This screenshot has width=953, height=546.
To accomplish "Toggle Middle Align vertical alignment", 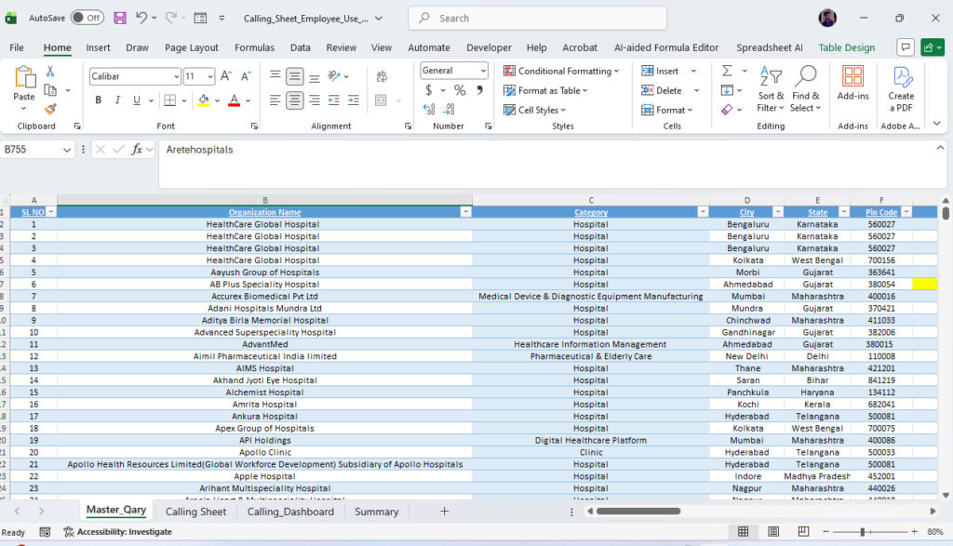I will (x=295, y=76).
